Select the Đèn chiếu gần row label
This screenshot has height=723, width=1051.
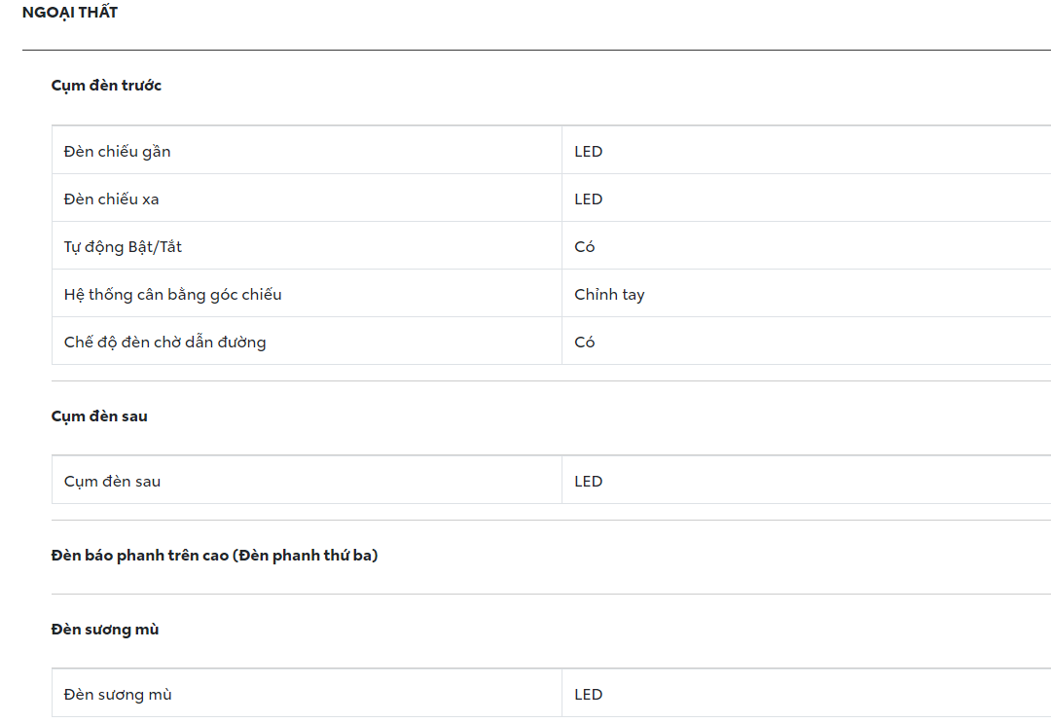click(117, 152)
